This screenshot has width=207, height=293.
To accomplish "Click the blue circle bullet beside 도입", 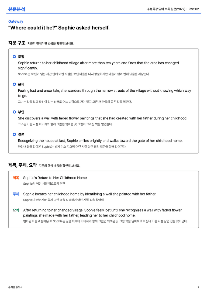I will tap(14, 56).
